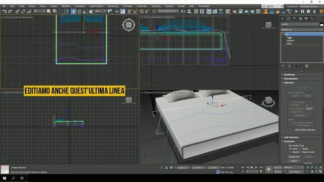The image size is (324, 182).
Task: Open the Animation menu
Action: 80,6
